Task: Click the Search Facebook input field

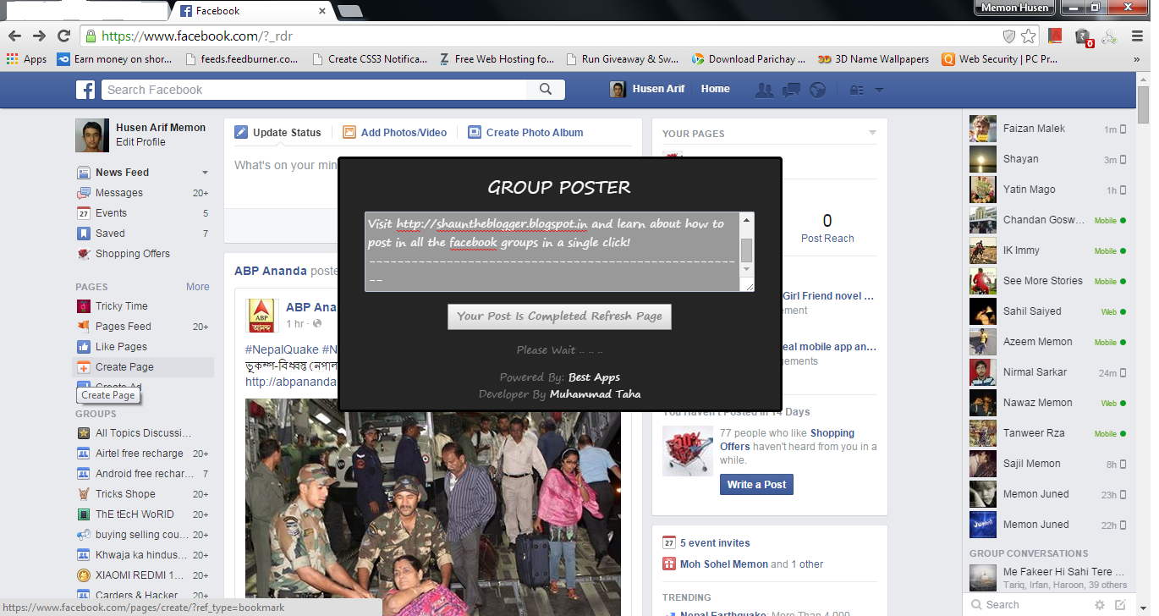Action: 314,90
